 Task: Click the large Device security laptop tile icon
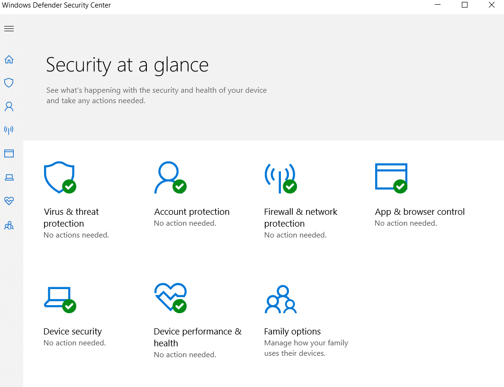click(x=59, y=299)
